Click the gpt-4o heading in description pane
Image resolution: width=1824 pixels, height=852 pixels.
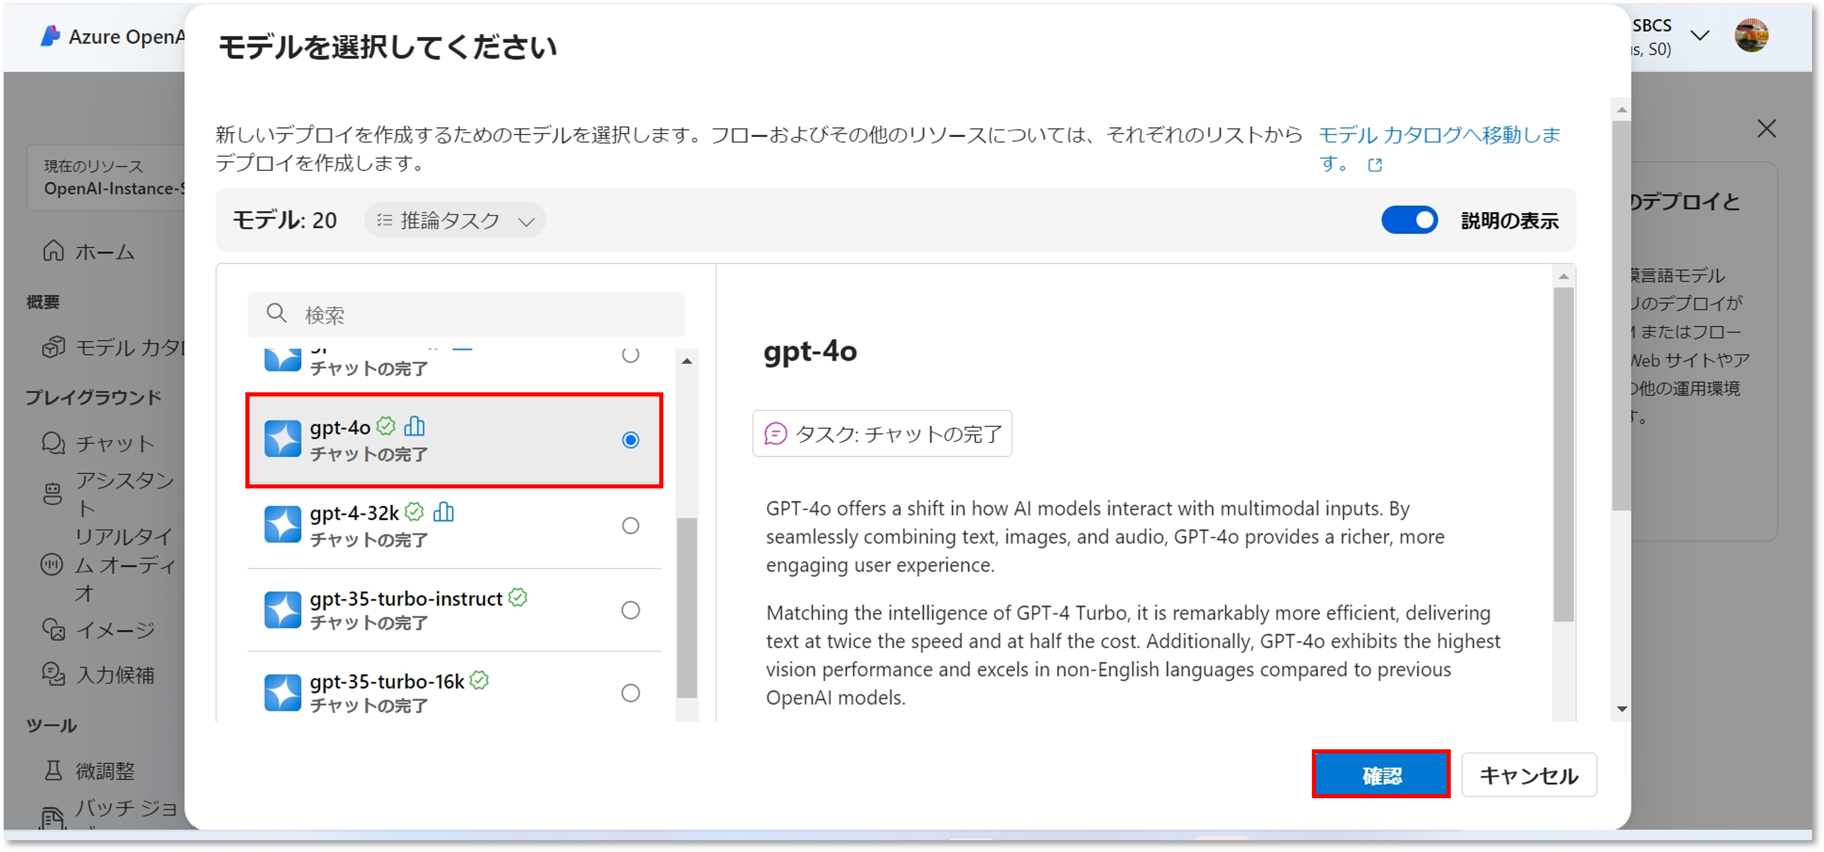[x=810, y=351]
